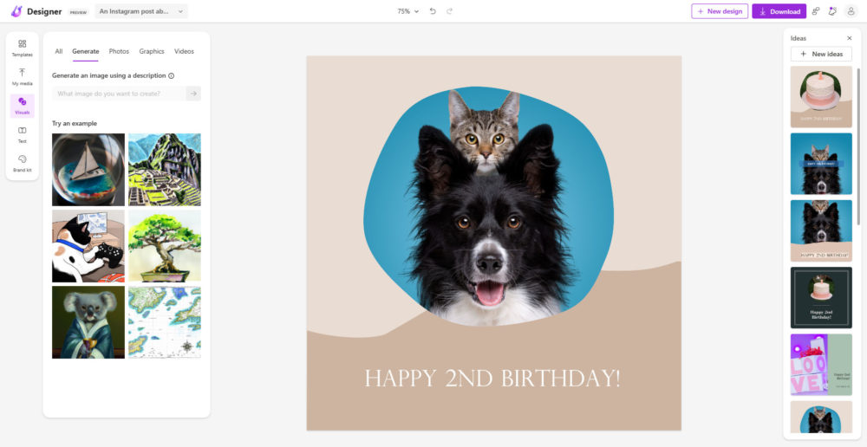Select the dark green cake idea
The width and height of the screenshot is (867, 447).
[821, 298]
